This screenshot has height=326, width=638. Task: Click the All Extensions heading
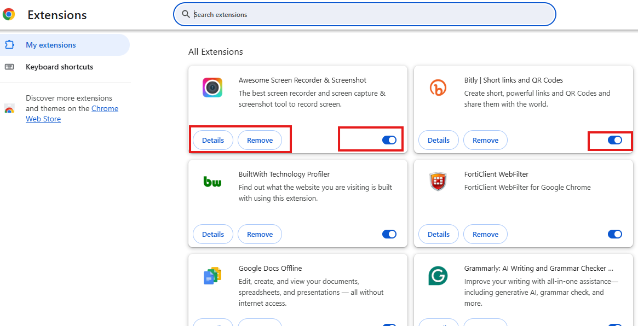click(x=215, y=52)
